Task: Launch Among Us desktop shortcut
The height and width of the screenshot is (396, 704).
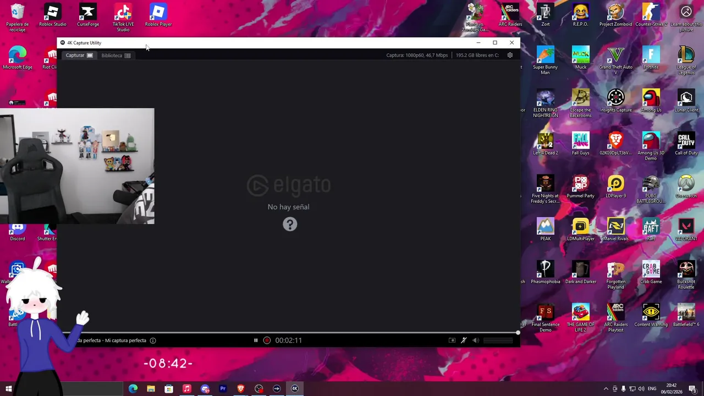Action: (x=651, y=101)
